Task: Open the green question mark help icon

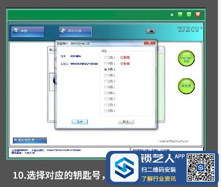Action: pyautogui.click(x=180, y=14)
